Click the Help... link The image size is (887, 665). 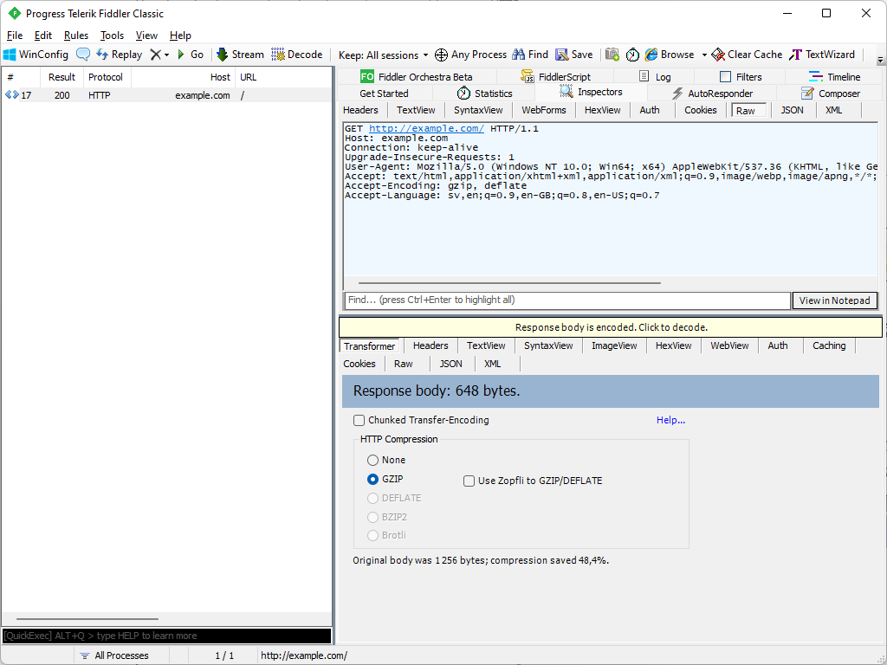pos(670,421)
